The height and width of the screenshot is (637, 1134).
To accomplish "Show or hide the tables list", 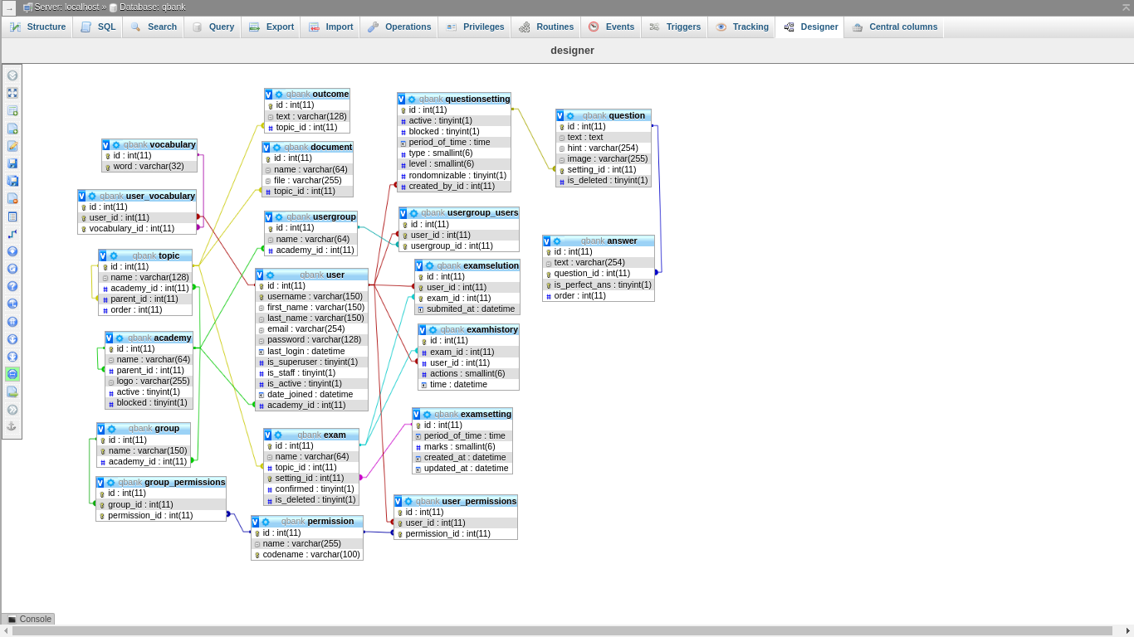I will coord(12,75).
